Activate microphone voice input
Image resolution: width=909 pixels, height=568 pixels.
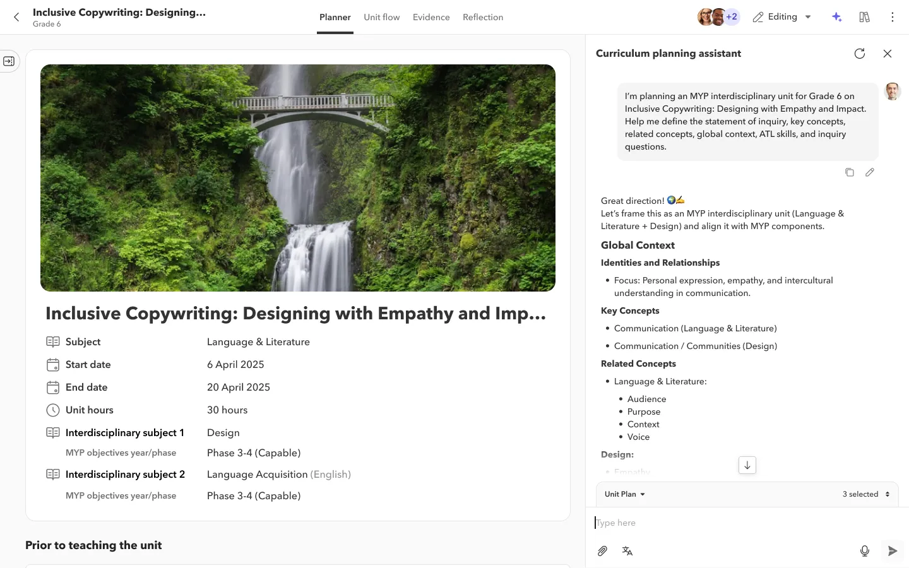(x=864, y=551)
